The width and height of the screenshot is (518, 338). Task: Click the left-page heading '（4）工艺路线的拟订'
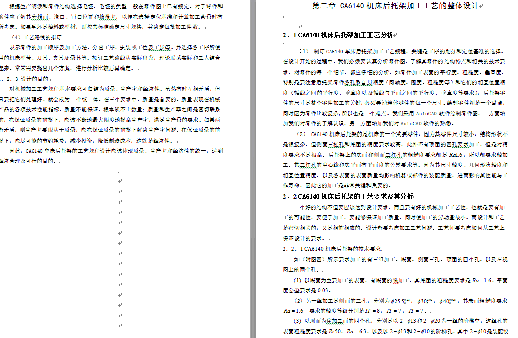pyautogui.click(x=36, y=37)
